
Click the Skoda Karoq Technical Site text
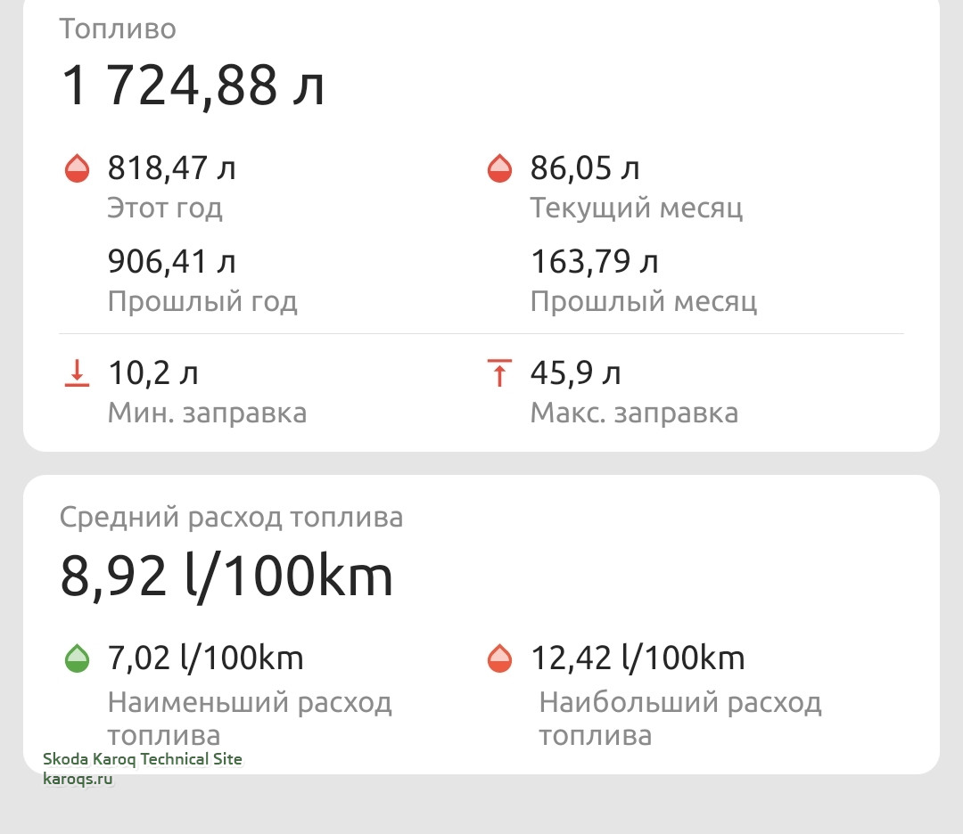143,759
